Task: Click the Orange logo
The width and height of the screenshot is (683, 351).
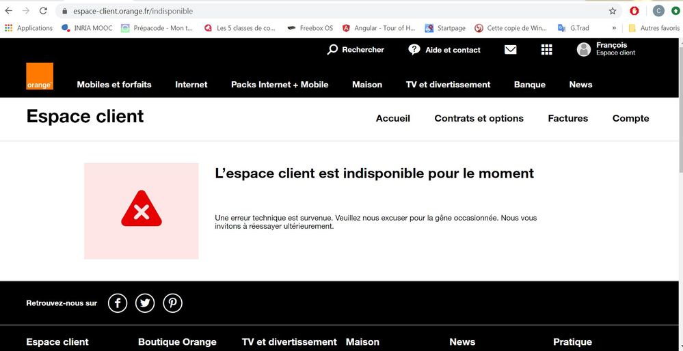Action: pyautogui.click(x=40, y=76)
